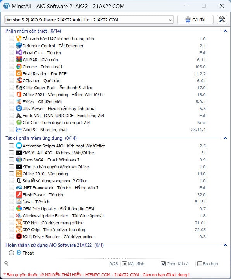Click the Cài đặt install button
Viewport: 231px width, 279px height.
point(195,19)
